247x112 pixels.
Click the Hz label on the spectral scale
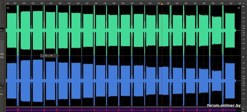243,109
